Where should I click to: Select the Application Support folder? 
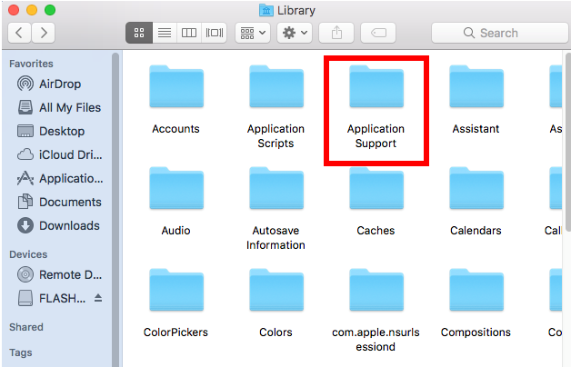pos(376,107)
